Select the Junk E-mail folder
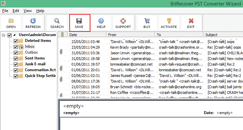The image size is (243, 130). [35, 64]
